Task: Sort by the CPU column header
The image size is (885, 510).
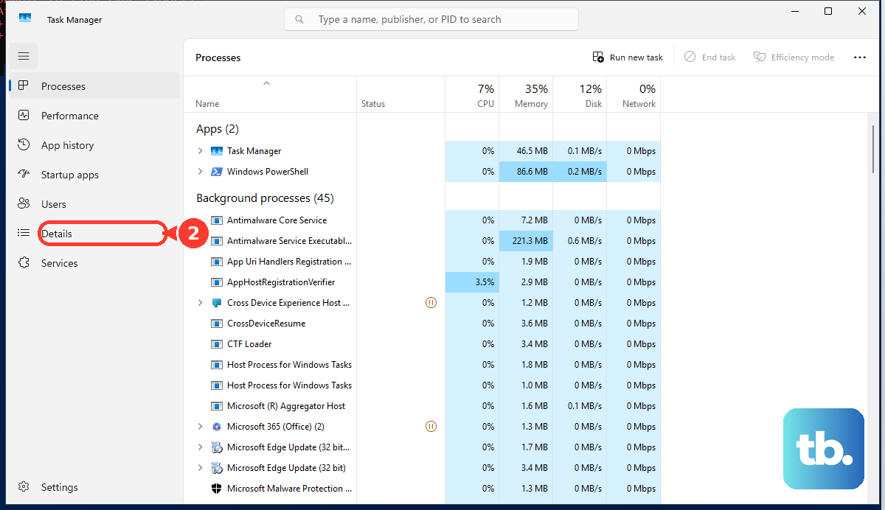Action: pyautogui.click(x=472, y=95)
